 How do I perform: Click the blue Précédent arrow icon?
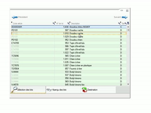pyautogui.click(x=15, y=17)
